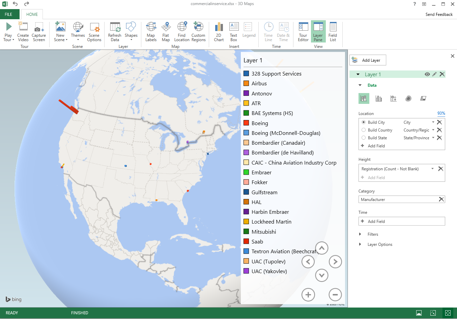Zoom out on the globe
Image resolution: width=457 pixels, height=319 pixels.
tap(335, 295)
